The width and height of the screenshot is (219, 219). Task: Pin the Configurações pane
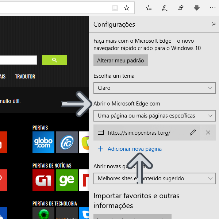(212, 24)
